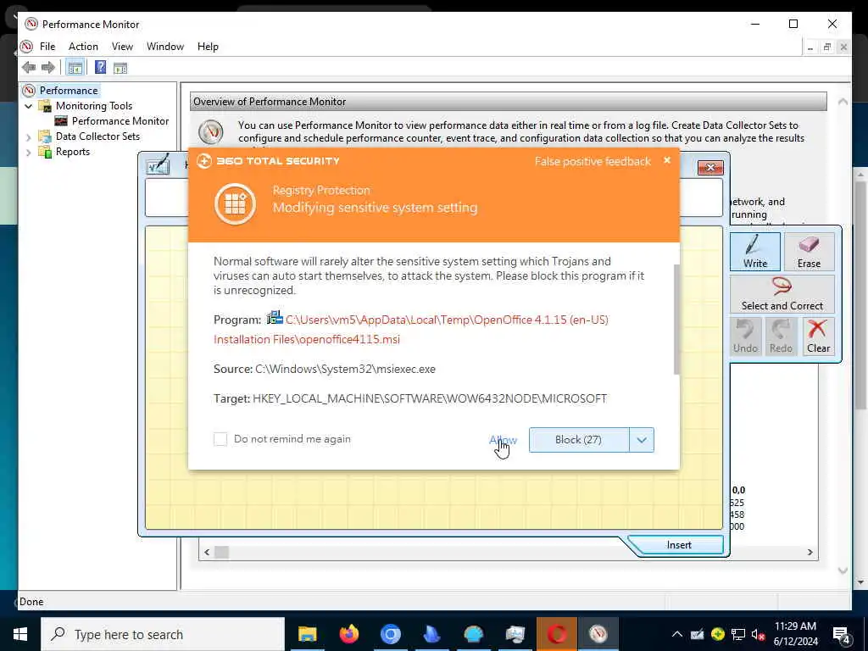Click the Source msiexec.exe path text
868x651 pixels.
coord(345,369)
